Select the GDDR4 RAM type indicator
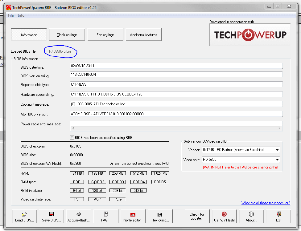The image size is (301, 231). [138, 182]
